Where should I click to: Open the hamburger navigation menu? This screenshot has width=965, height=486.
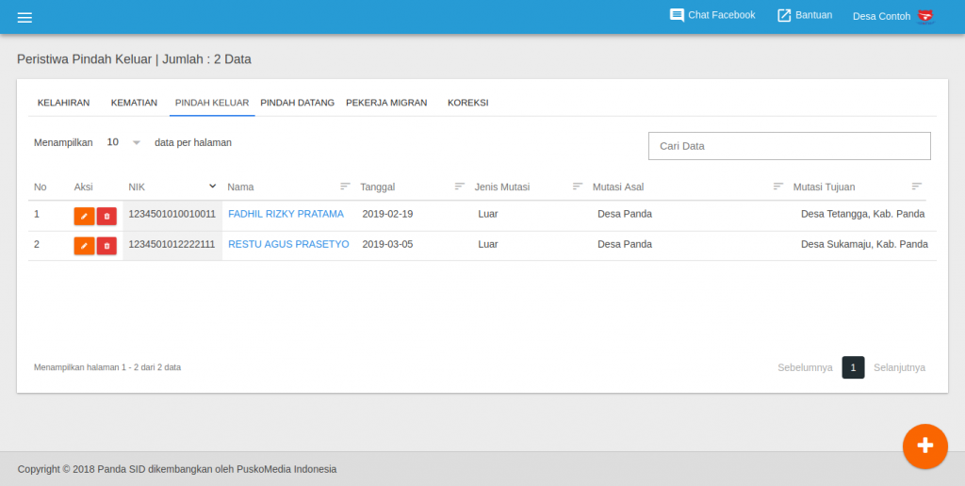click(x=25, y=17)
